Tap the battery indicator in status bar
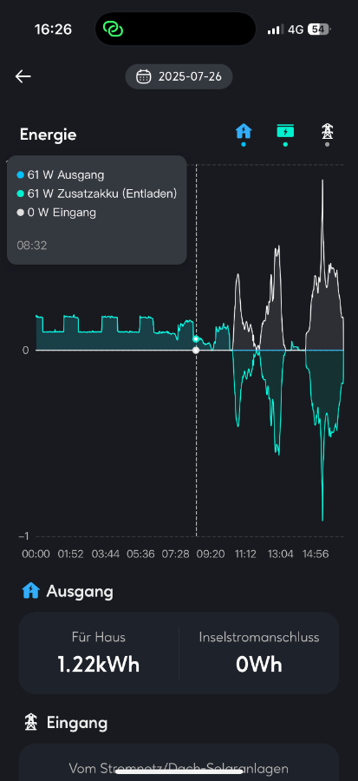Screen dimensions: 358x781 [x=318, y=30]
